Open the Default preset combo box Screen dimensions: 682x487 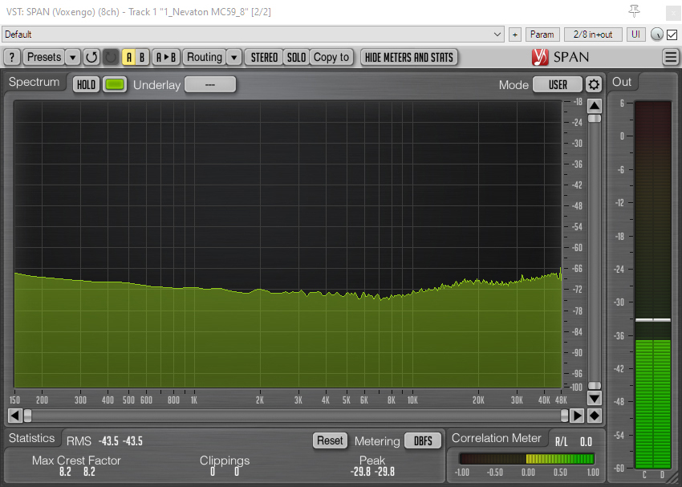coord(253,34)
